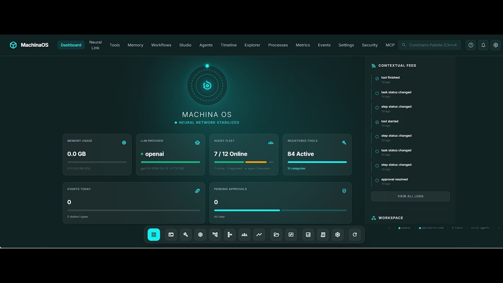This screenshot has width=503, height=283.
Task: Open the top-right settings gear icon
Action: pos(496,45)
